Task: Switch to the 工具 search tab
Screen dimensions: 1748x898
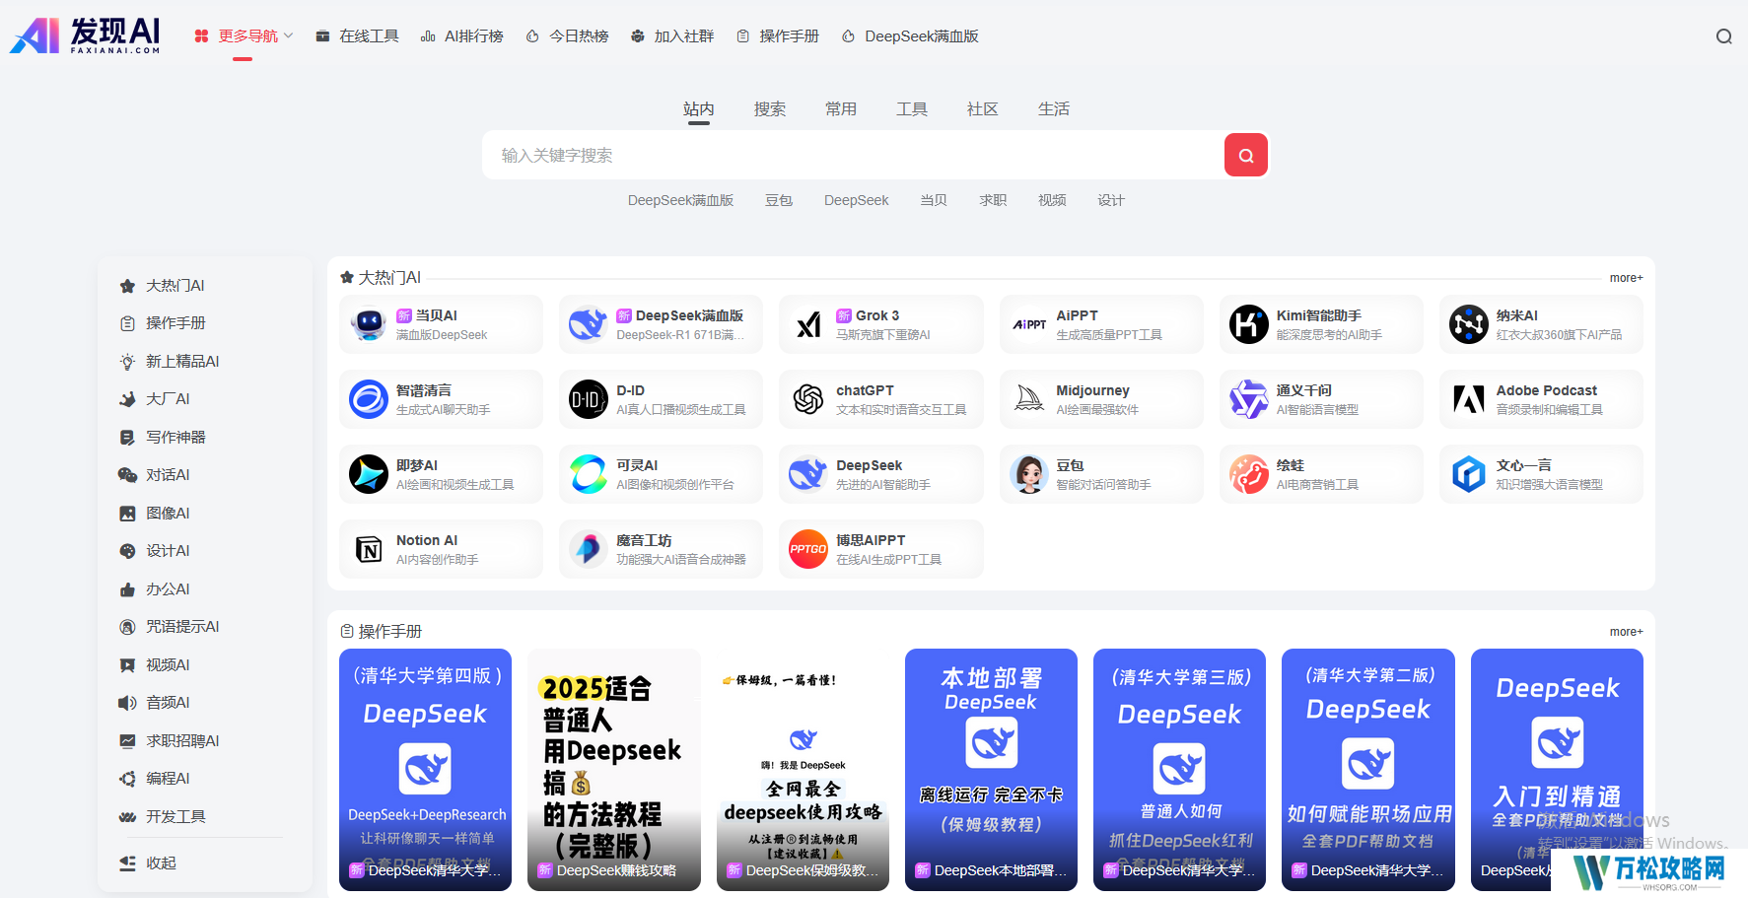Action: [912, 108]
